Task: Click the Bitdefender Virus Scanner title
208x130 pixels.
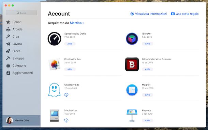Action: pos(157,59)
